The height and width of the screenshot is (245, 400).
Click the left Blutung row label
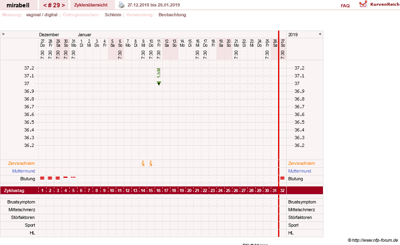coord(28,179)
